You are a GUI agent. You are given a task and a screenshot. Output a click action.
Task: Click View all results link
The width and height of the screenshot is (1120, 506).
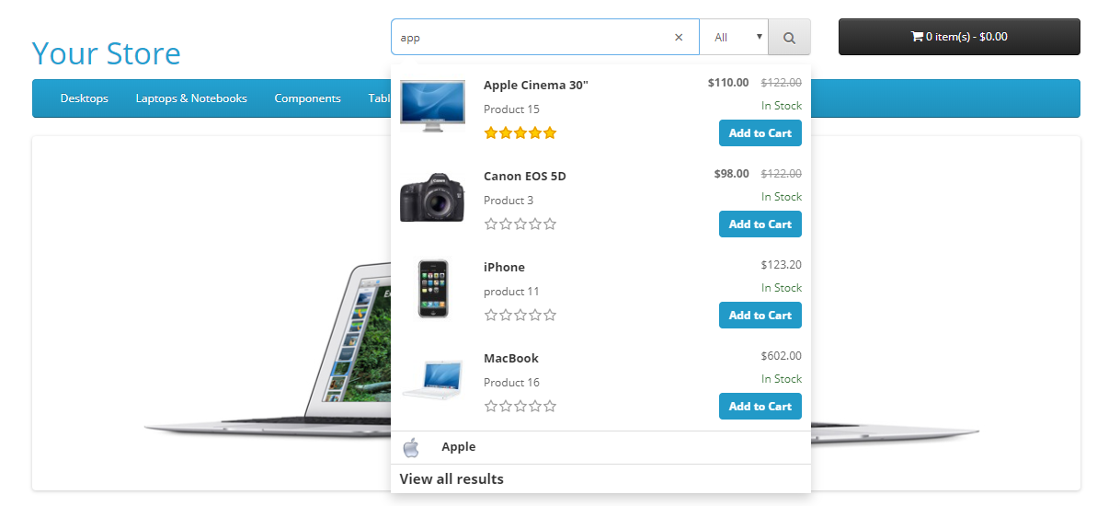451,479
